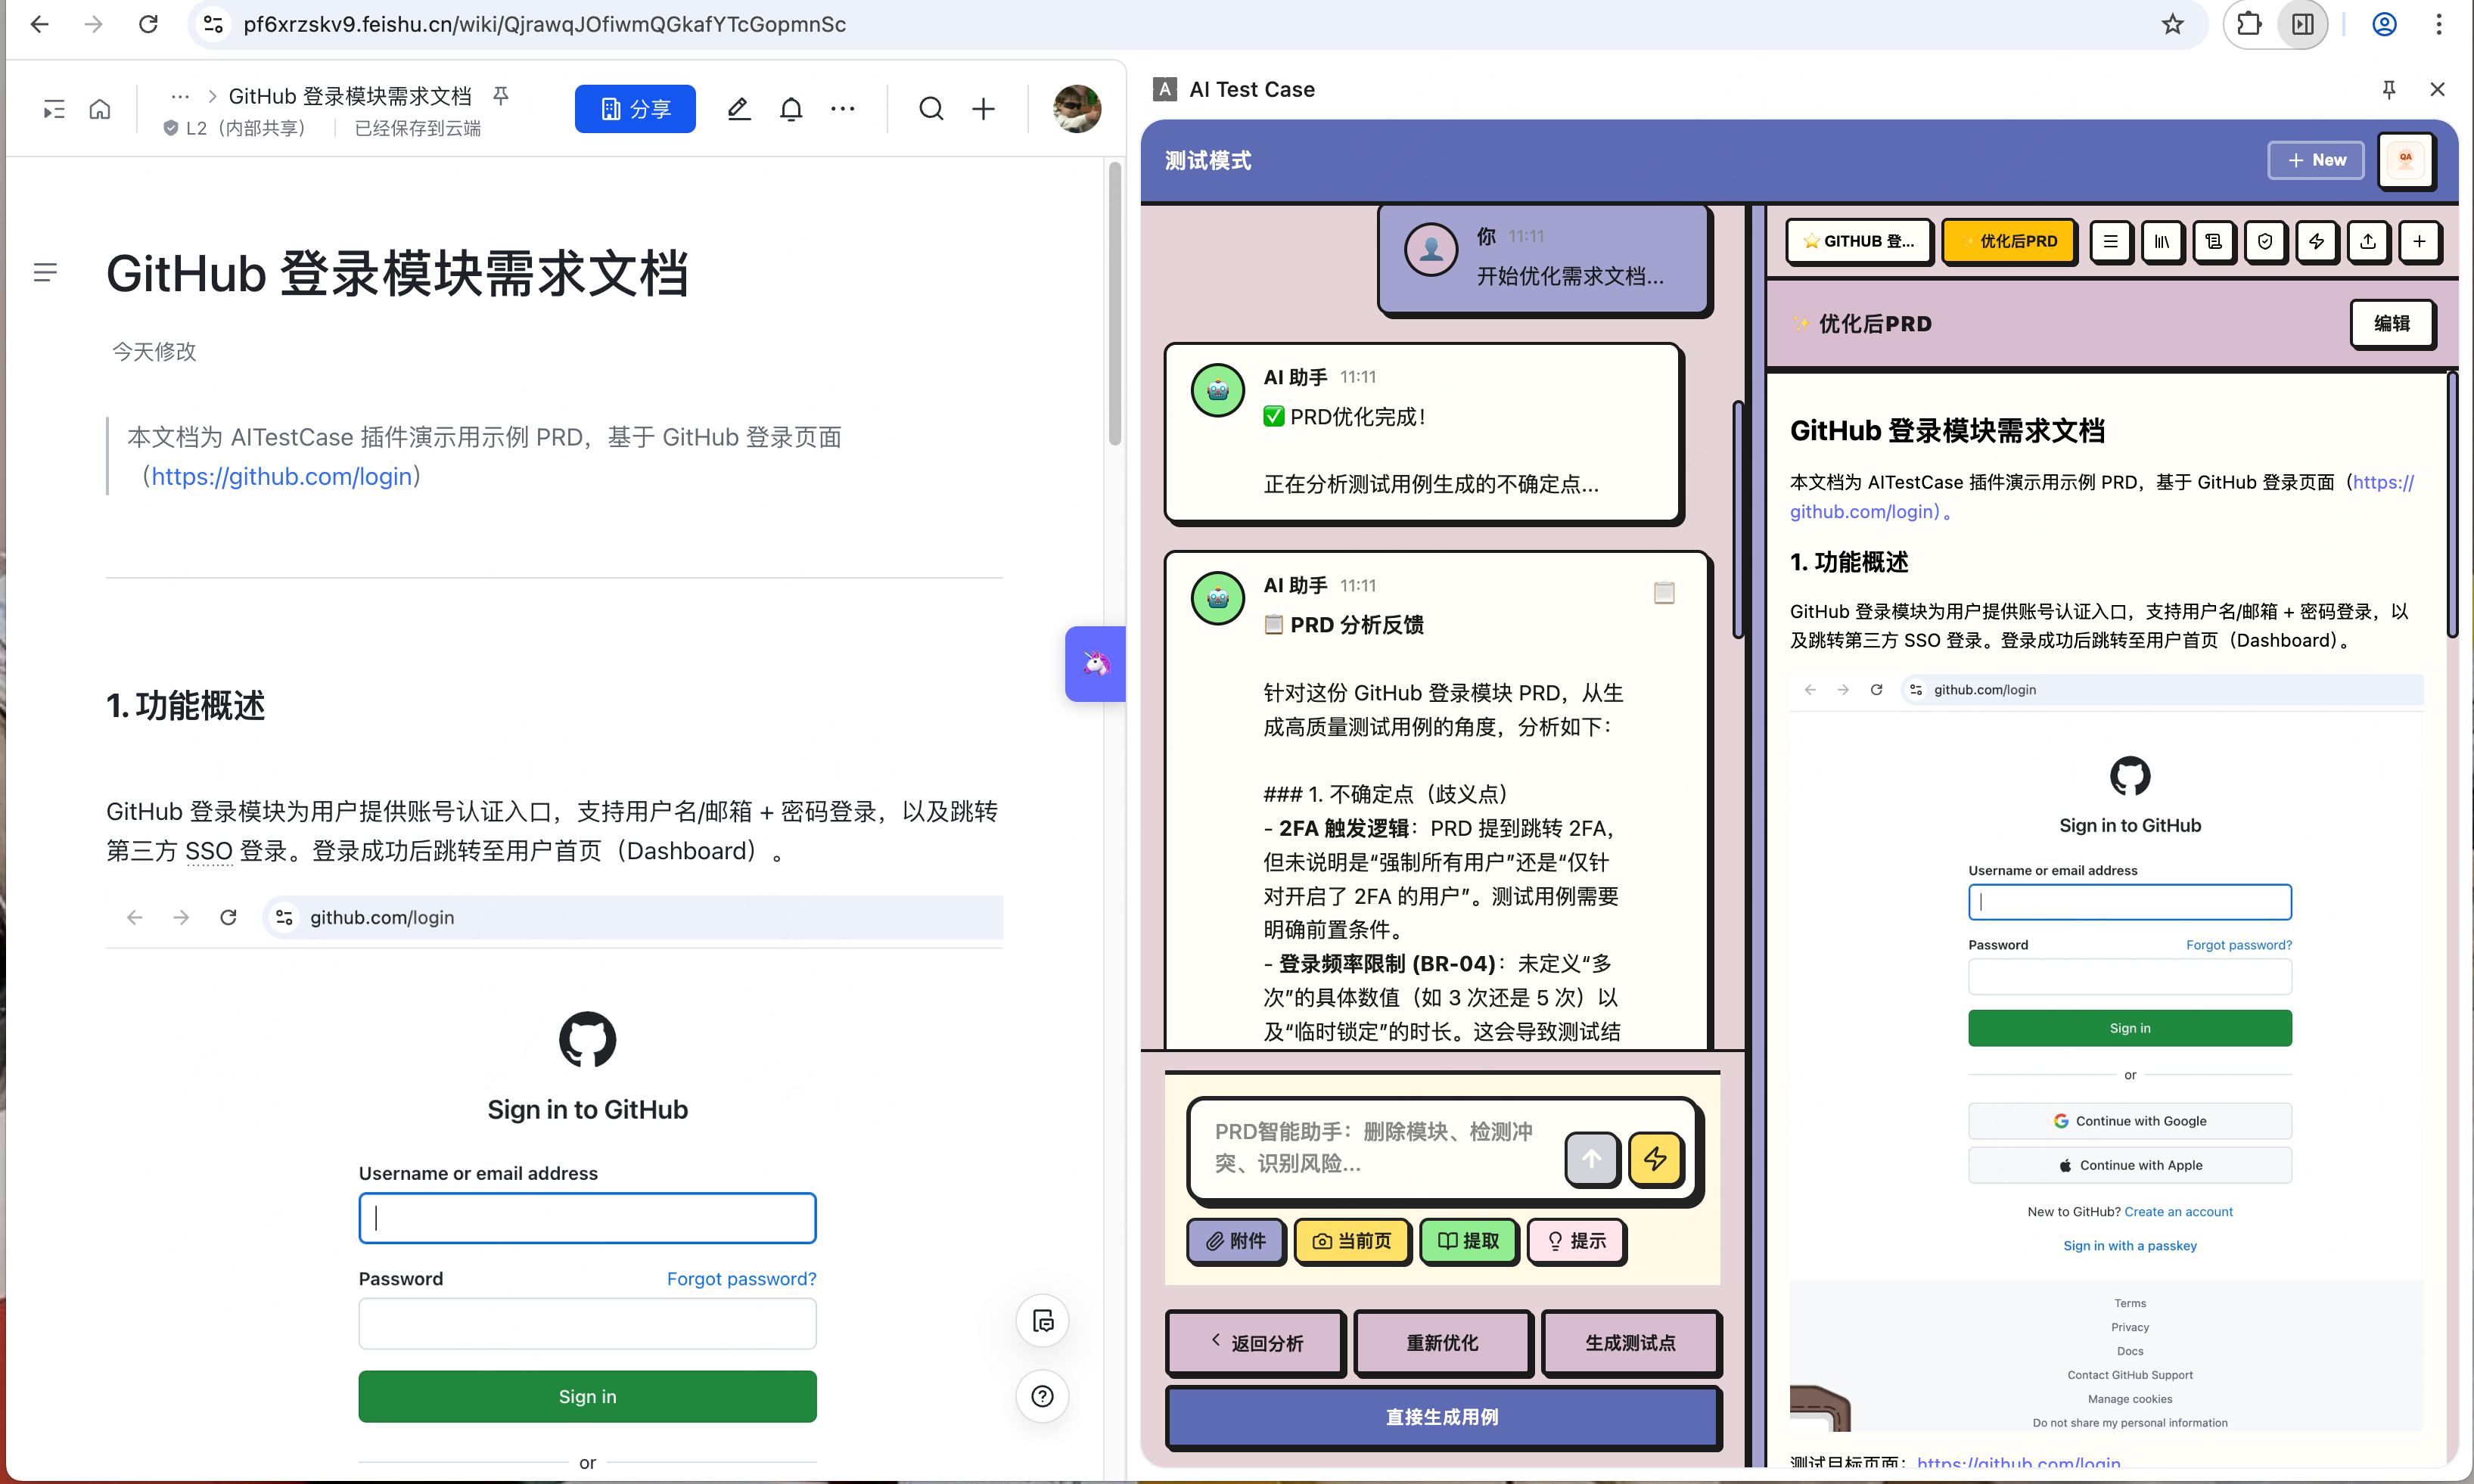Image resolution: width=2474 pixels, height=1484 pixels.
Task: Click the browser address bar URL
Action: (545, 24)
